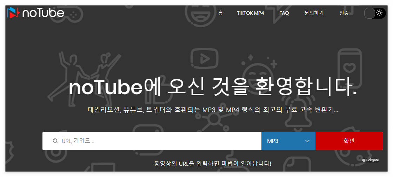393x177 pixels.
Task: Open the 홈 menu item
Action: 220,13
